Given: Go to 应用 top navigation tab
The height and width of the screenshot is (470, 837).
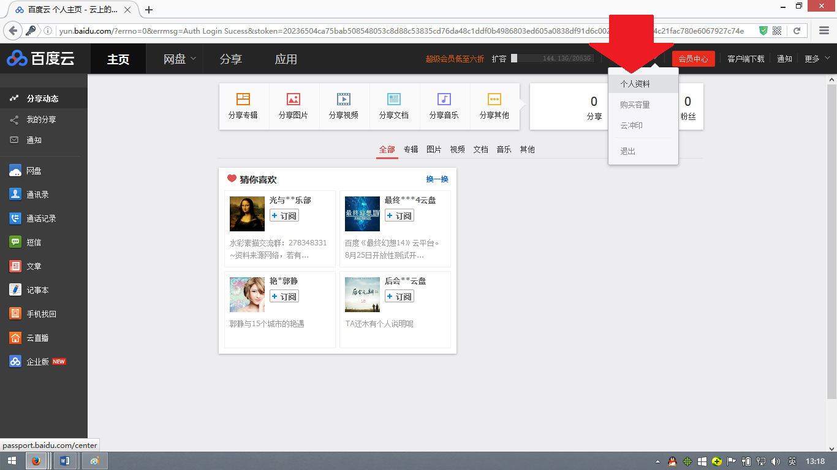Looking at the screenshot, I should click(286, 59).
